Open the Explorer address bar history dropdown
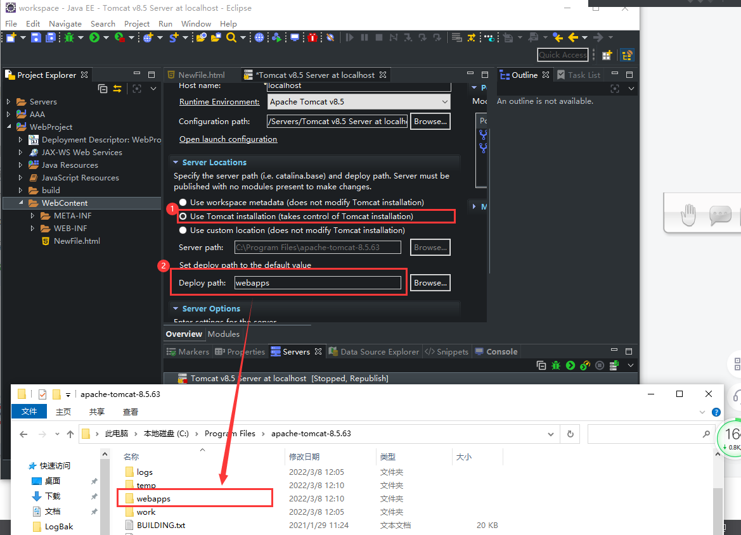 point(551,434)
